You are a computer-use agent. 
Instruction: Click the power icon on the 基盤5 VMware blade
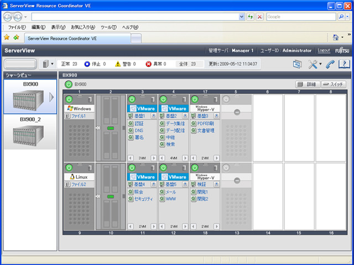(x=163, y=168)
